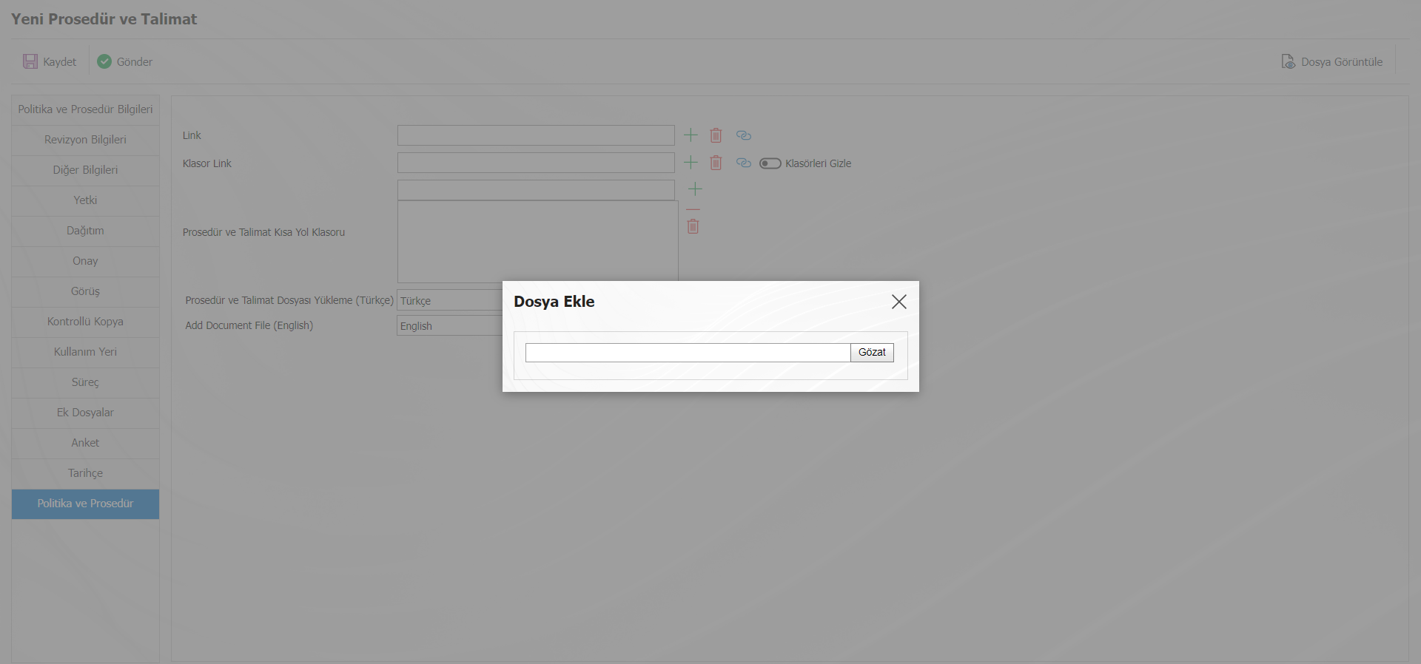This screenshot has height=664, width=1421.
Task: Click the chain icon in the Klasor Link row
Action: pos(744,163)
